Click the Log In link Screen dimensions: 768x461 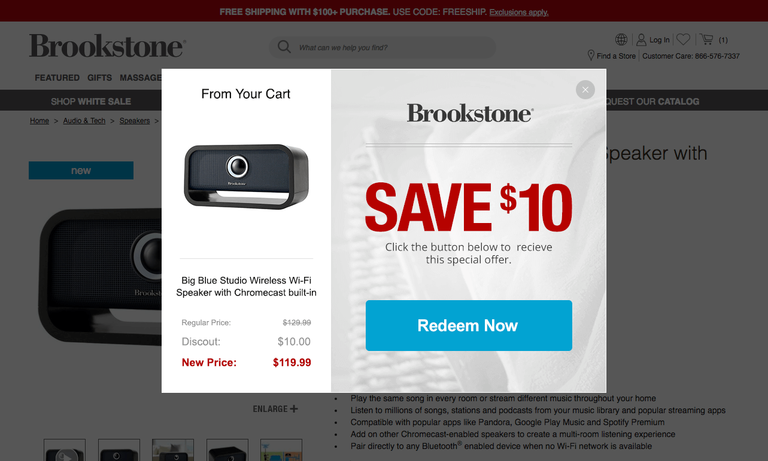(x=660, y=40)
